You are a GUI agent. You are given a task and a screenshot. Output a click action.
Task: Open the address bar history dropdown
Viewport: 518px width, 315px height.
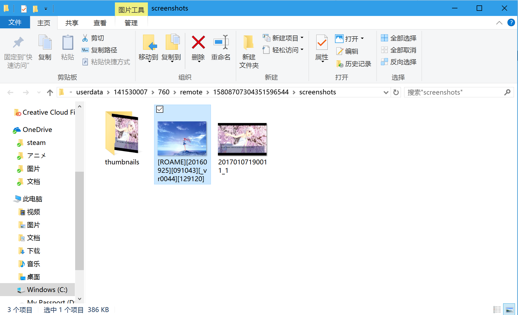coord(386,92)
